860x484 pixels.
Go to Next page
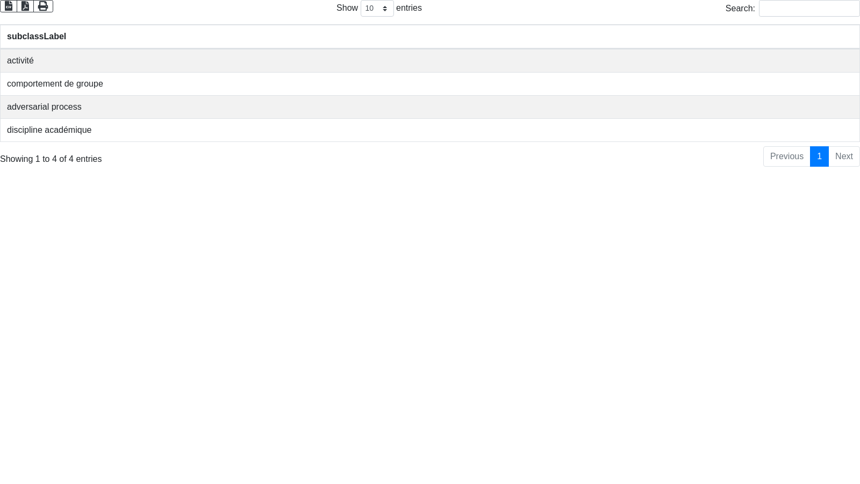(x=844, y=156)
